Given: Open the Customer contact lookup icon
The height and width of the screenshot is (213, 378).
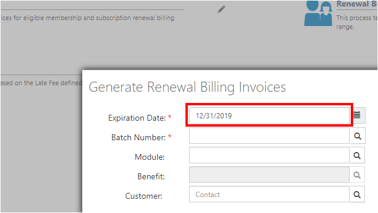Looking at the screenshot, I should 357,195.
